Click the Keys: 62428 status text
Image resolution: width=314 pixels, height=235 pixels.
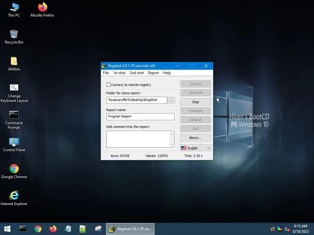[x=120, y=156]
